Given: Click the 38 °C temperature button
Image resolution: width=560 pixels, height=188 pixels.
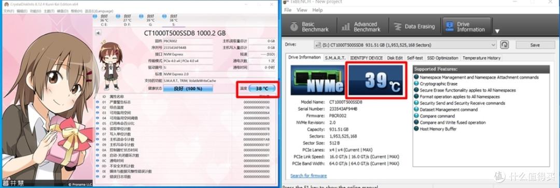Looking at the screenshot, I should (262, 89).
